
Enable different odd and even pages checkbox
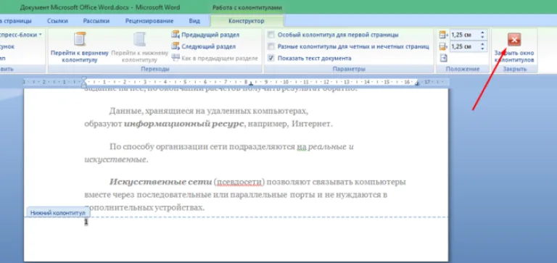[271, 46]
